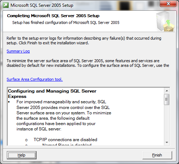Open the Surface Area Configuration tool link
The height and width of the screenshot is (164, 179).
click(x=35, y=79)
